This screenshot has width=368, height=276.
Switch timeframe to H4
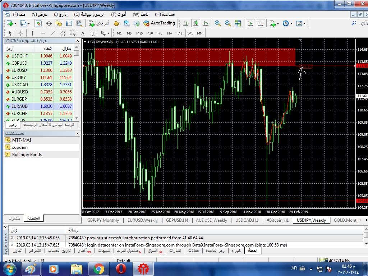click(x=170, y=33)
